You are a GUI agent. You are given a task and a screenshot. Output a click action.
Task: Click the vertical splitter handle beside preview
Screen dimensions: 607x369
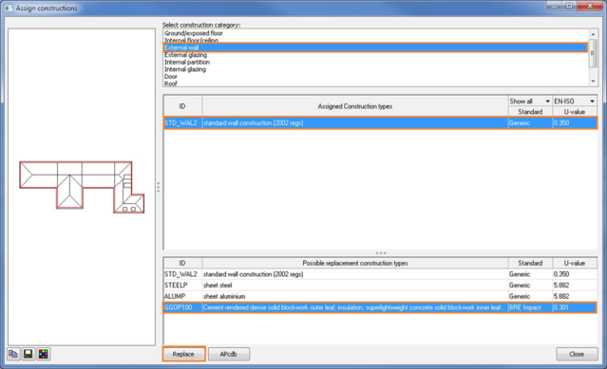[159, 187]
